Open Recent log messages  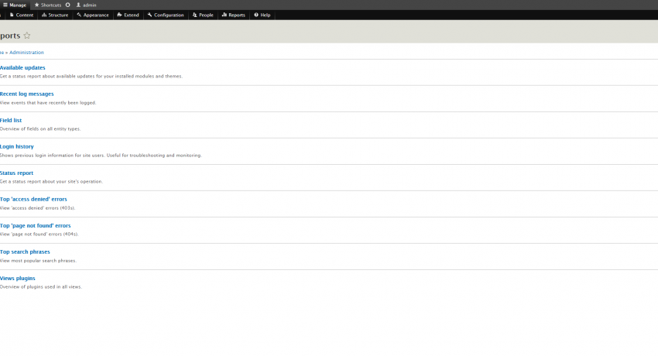tap(27, 94)
